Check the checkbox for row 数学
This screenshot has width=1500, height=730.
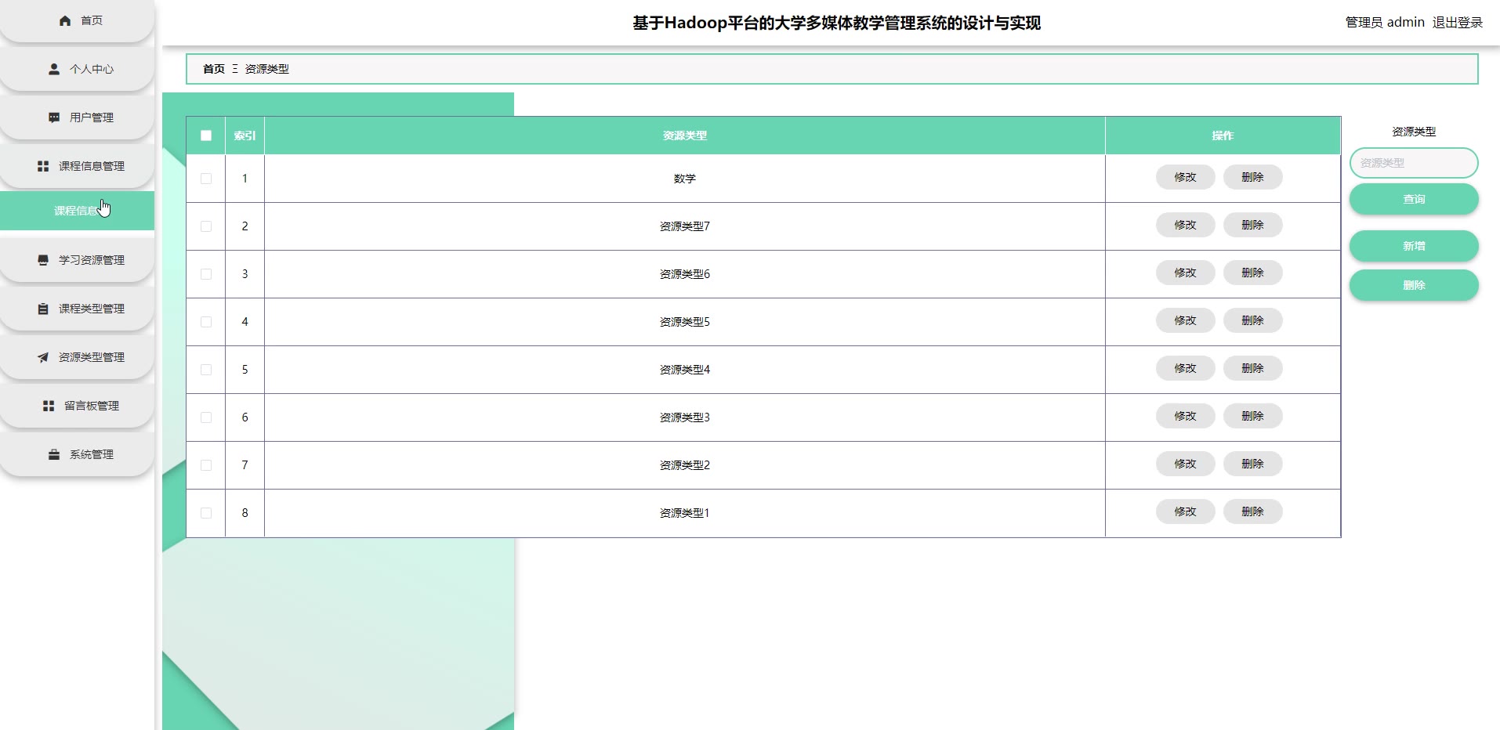click(206, 179)
